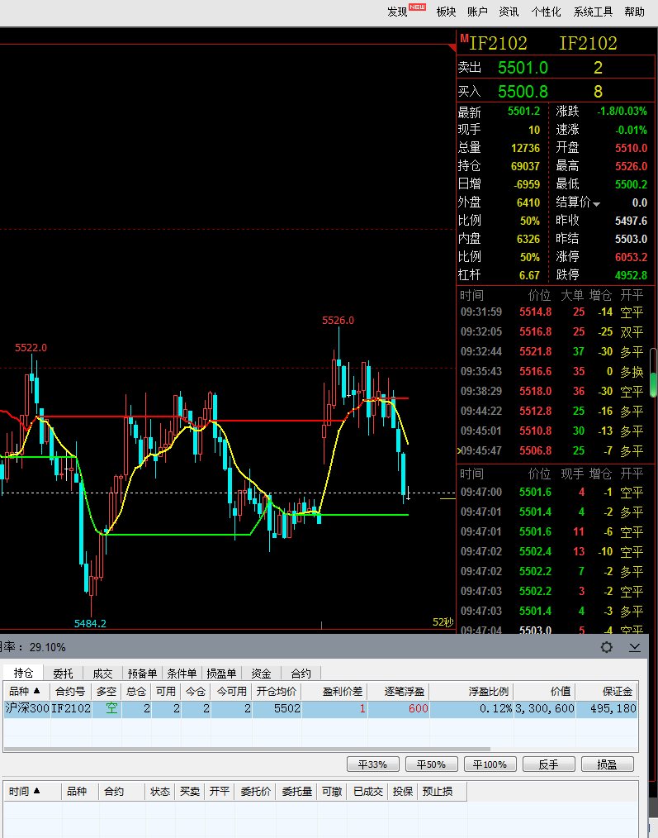Viewport: 658px width, 838px height.
Task: Switch to the 成交 tab
Action: click(x=102, y=674)
